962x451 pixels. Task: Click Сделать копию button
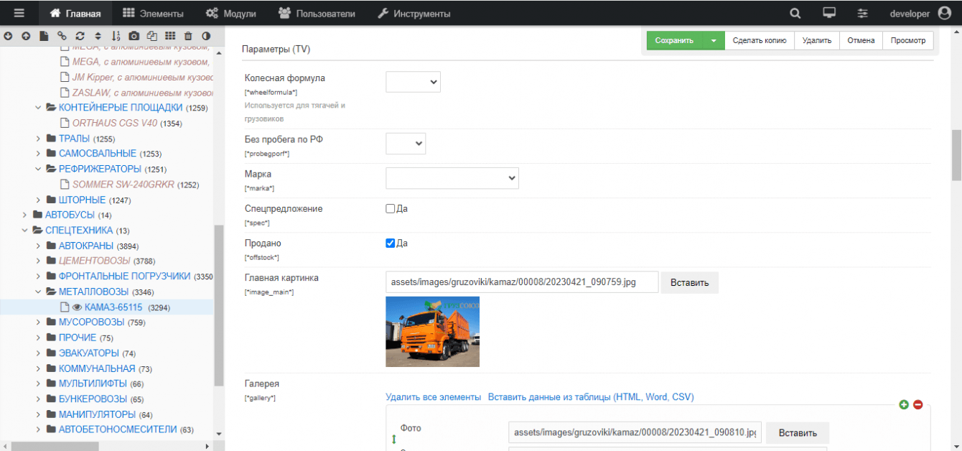pos(760,41)
